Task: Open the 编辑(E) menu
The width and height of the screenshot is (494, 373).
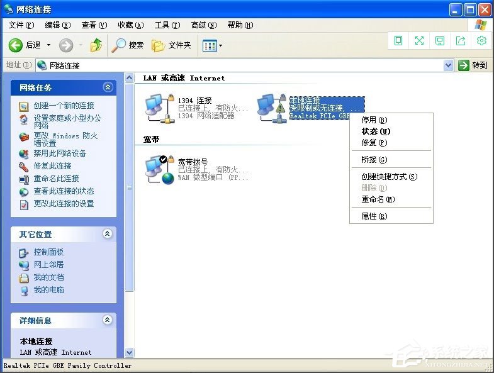Action: [58, 25]
